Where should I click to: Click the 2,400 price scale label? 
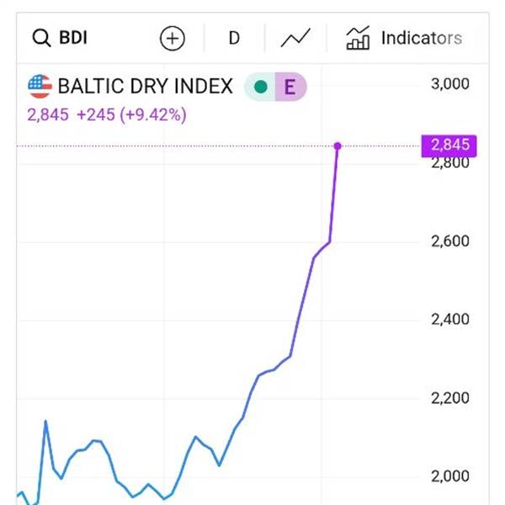tap(449, 320)
